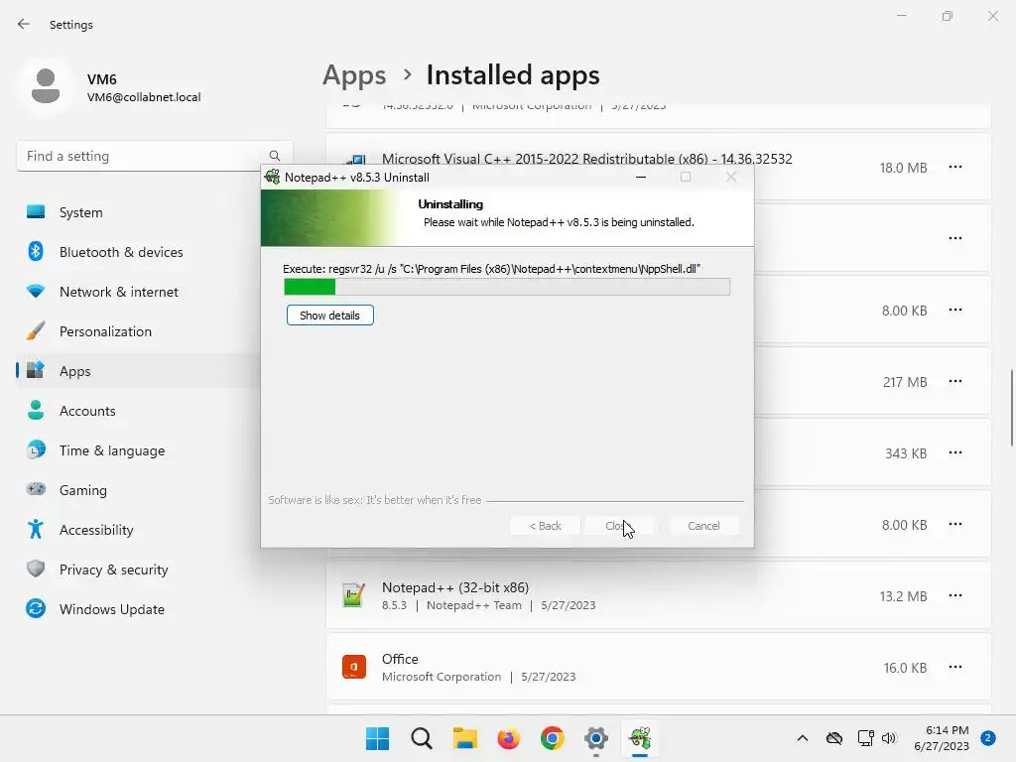Image resolution: width=1016 pixels, height=762 pixels.
Task: Open more options for Visual C++ 18.0 MB
Action: pos(955,167)
